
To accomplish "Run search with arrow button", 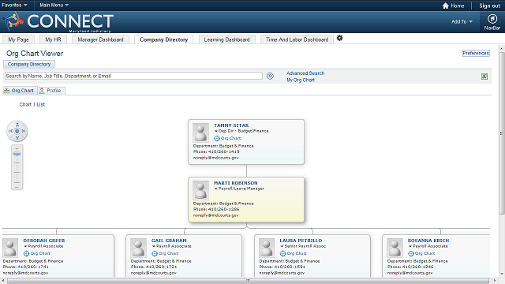I will pyautogui.click(x=270, y=76).
